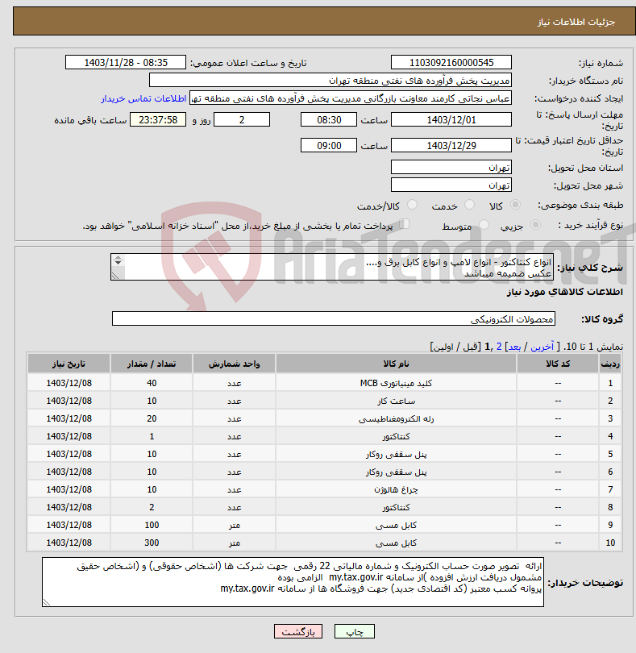Select the چراغ هالوژن item name
Viewport: 636px width, 653px height.
pyautogui.click(x=396, y=490)
